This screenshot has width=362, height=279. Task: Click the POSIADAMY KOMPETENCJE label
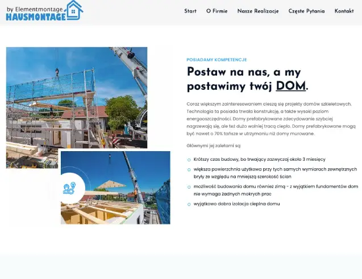(217, 60)
